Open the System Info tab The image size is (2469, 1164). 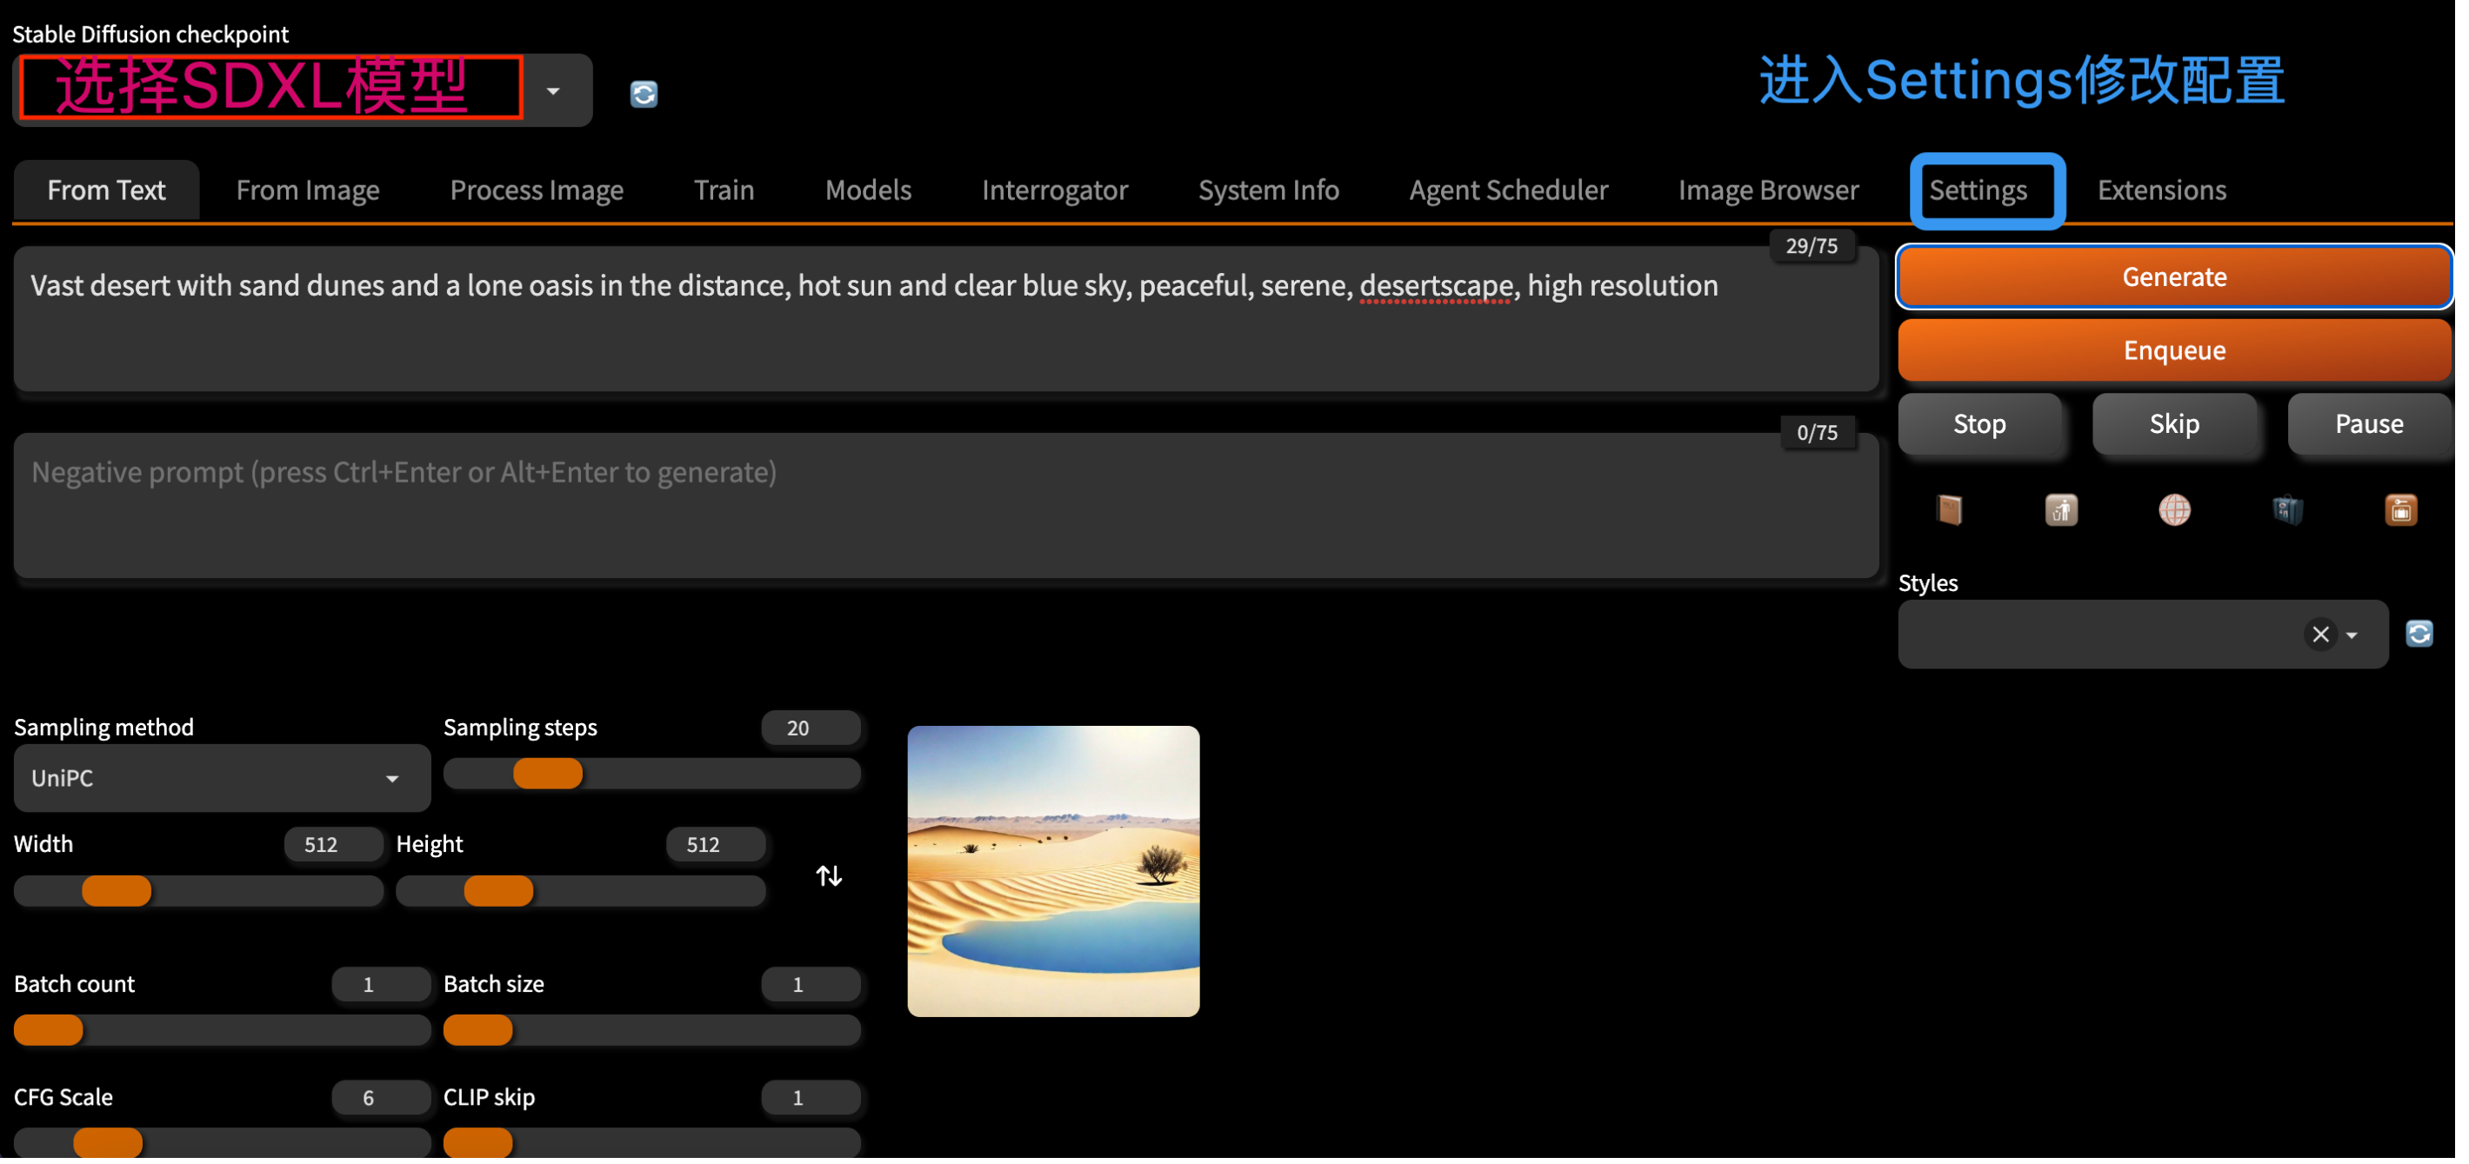1268,190
